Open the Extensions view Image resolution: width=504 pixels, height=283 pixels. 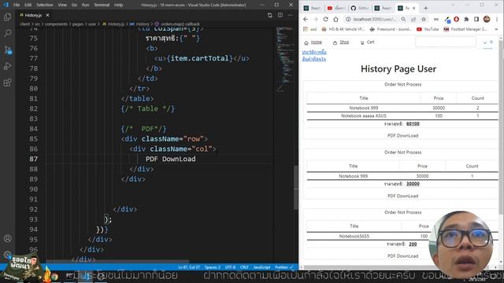tap(7, 83)
